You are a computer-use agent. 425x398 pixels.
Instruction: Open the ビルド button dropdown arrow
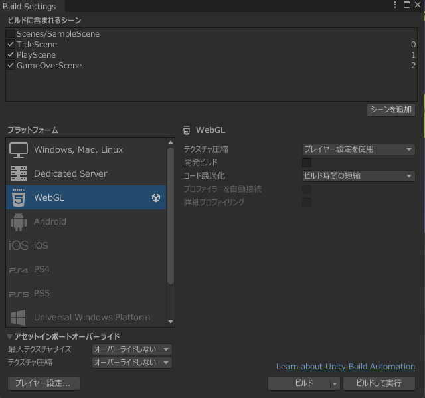tap(335, 384)
